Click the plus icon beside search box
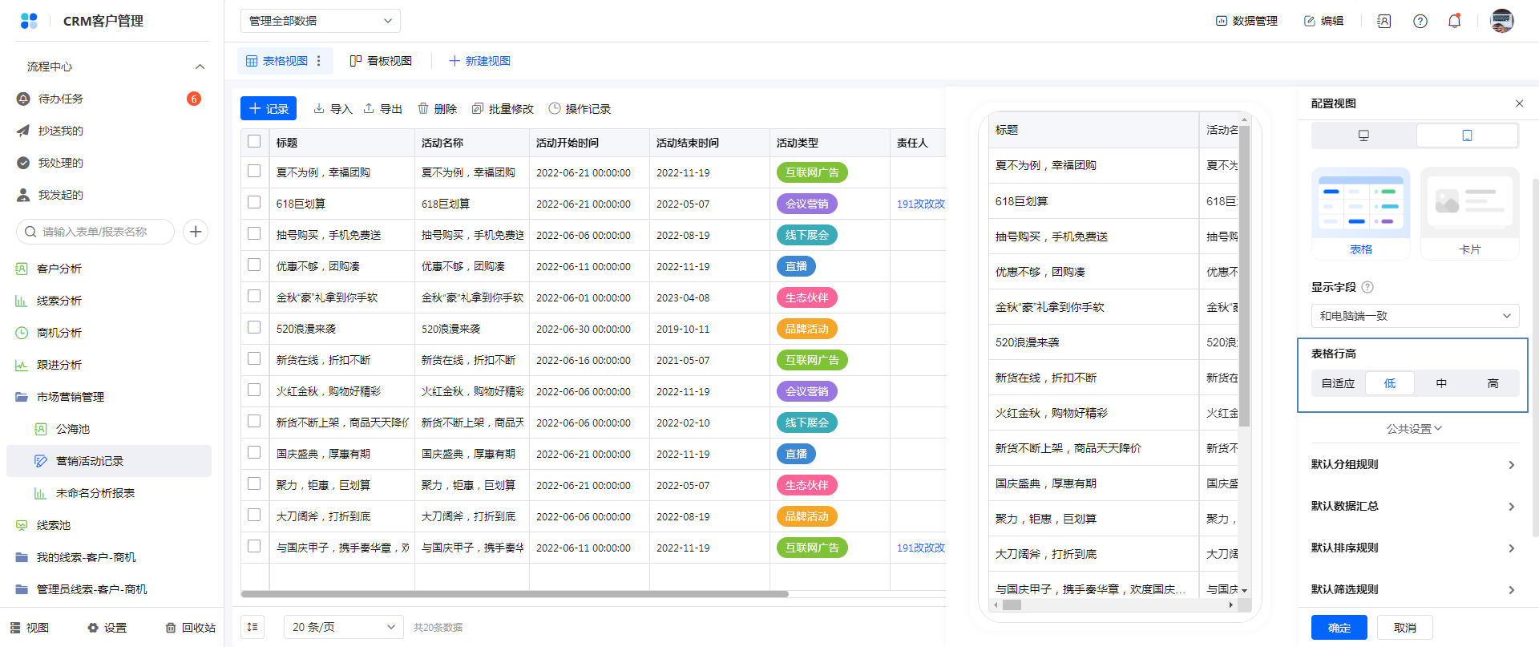Screen dimensions: 1539x647 pos(196,232)
